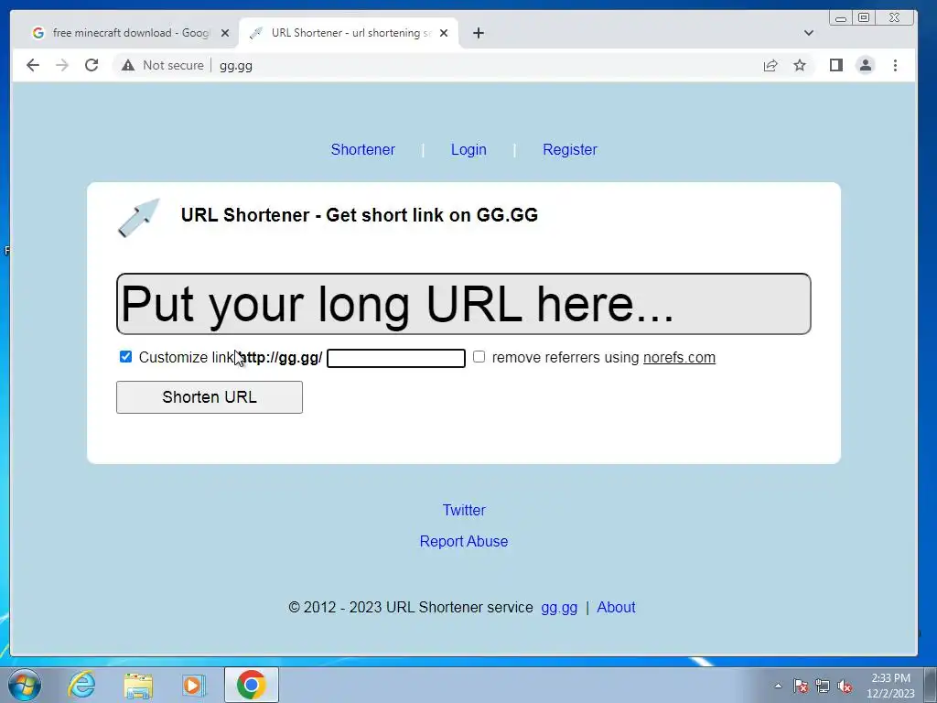Open the About link

point(616,608)
